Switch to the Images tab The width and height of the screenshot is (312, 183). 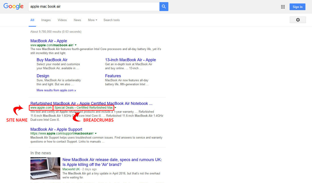point(46,20)
